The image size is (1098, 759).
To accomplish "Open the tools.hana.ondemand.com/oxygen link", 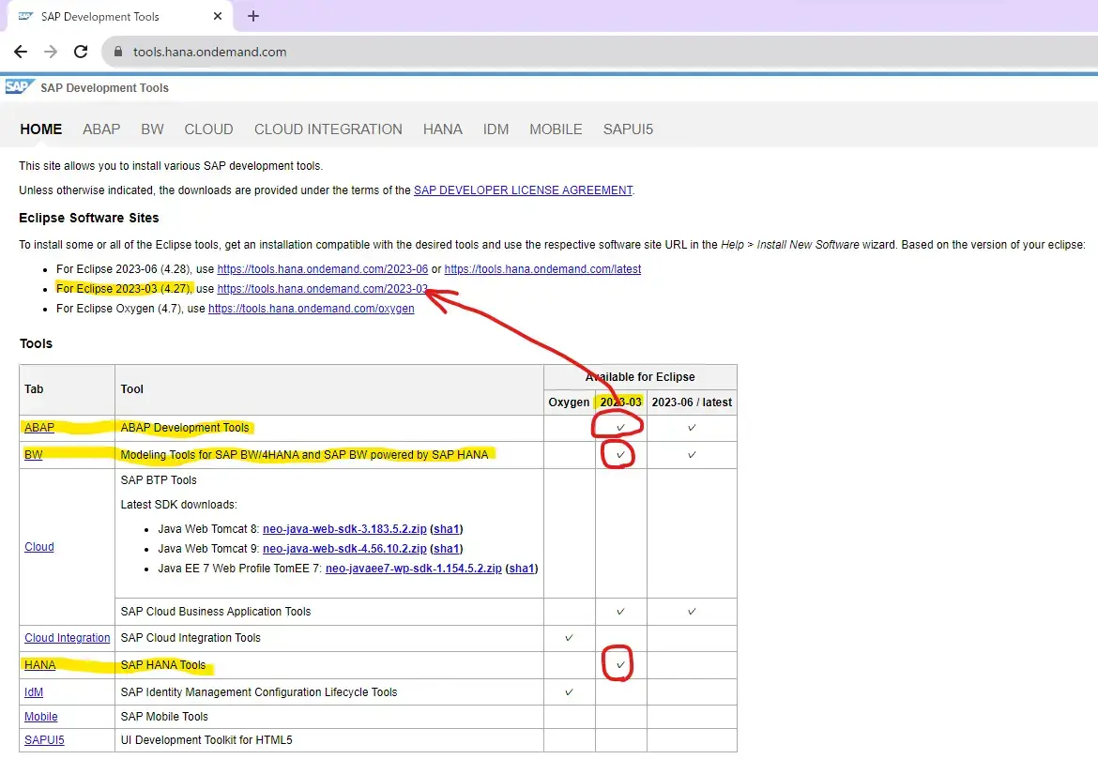I will (311, 308).
